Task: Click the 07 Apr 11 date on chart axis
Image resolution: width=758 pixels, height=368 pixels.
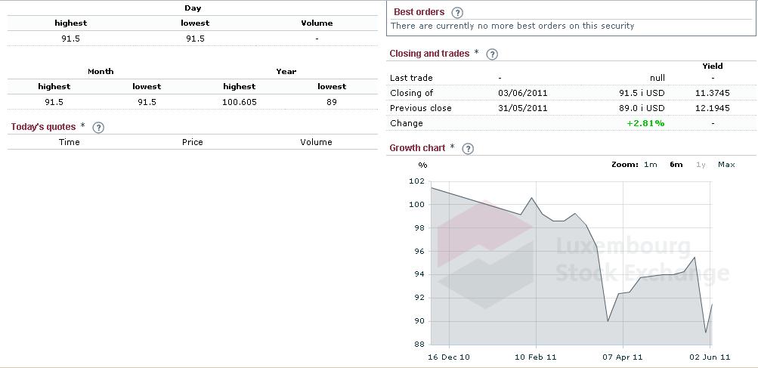Action: [x=623, y=357]
